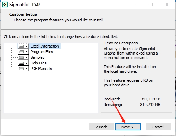Select the Excel Interaction feature
Image resolution: width=176 pixels, height=136 pixels.
(x=45, y=46)
